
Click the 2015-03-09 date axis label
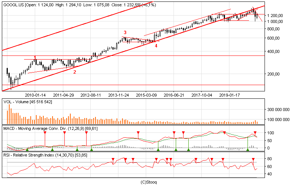(x=146, y=95)
